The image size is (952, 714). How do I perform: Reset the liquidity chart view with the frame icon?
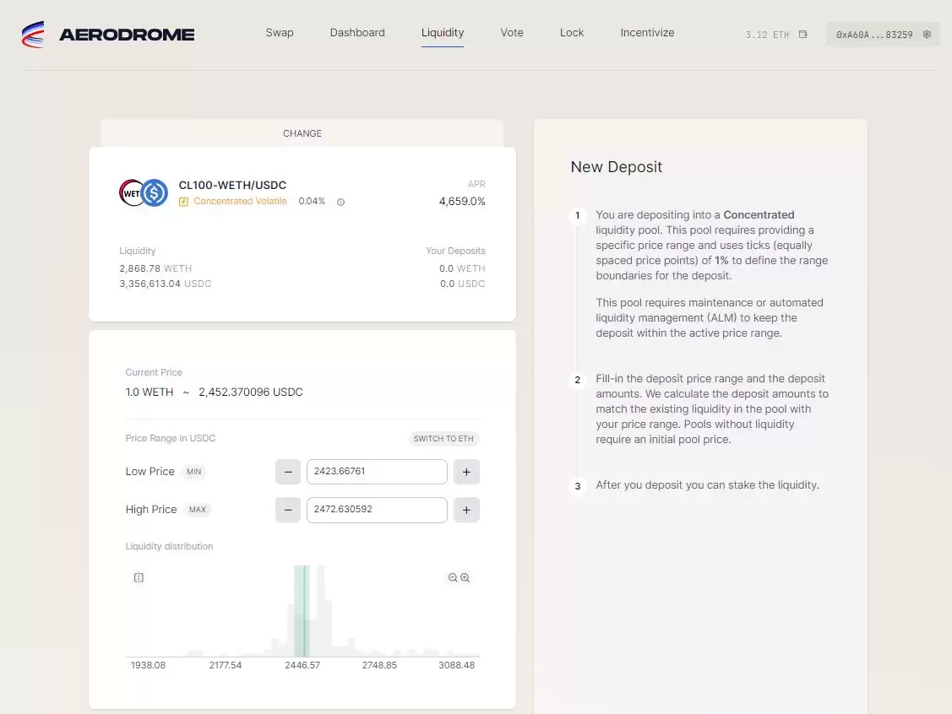[139, 577]
